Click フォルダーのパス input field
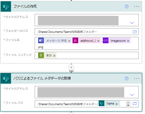This screenshot has width=145, height=114. tap(87, 32)
